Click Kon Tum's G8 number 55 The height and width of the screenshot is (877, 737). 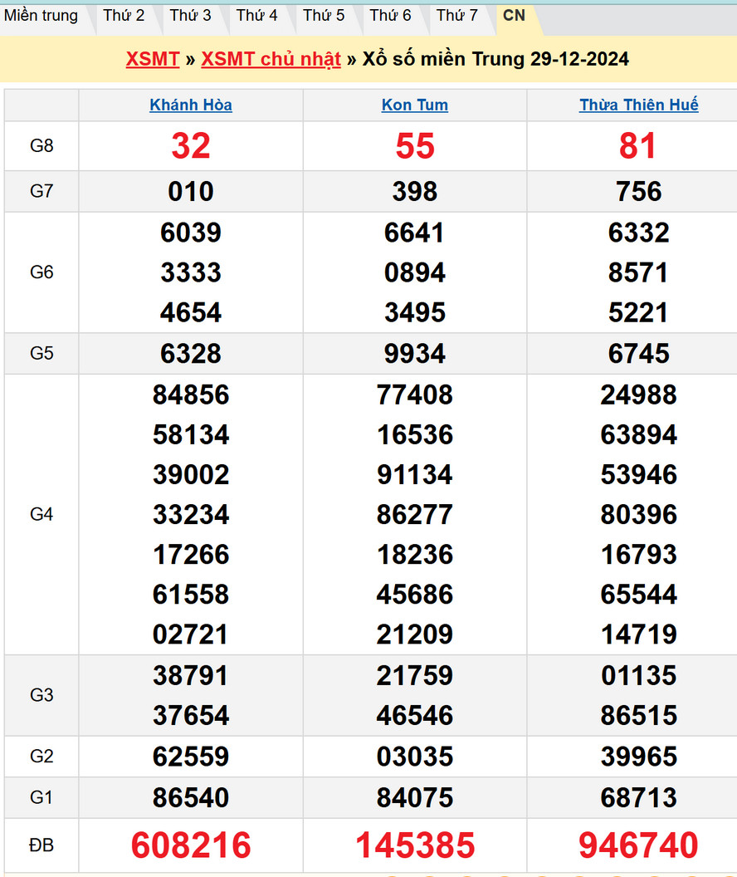[415, 146]
